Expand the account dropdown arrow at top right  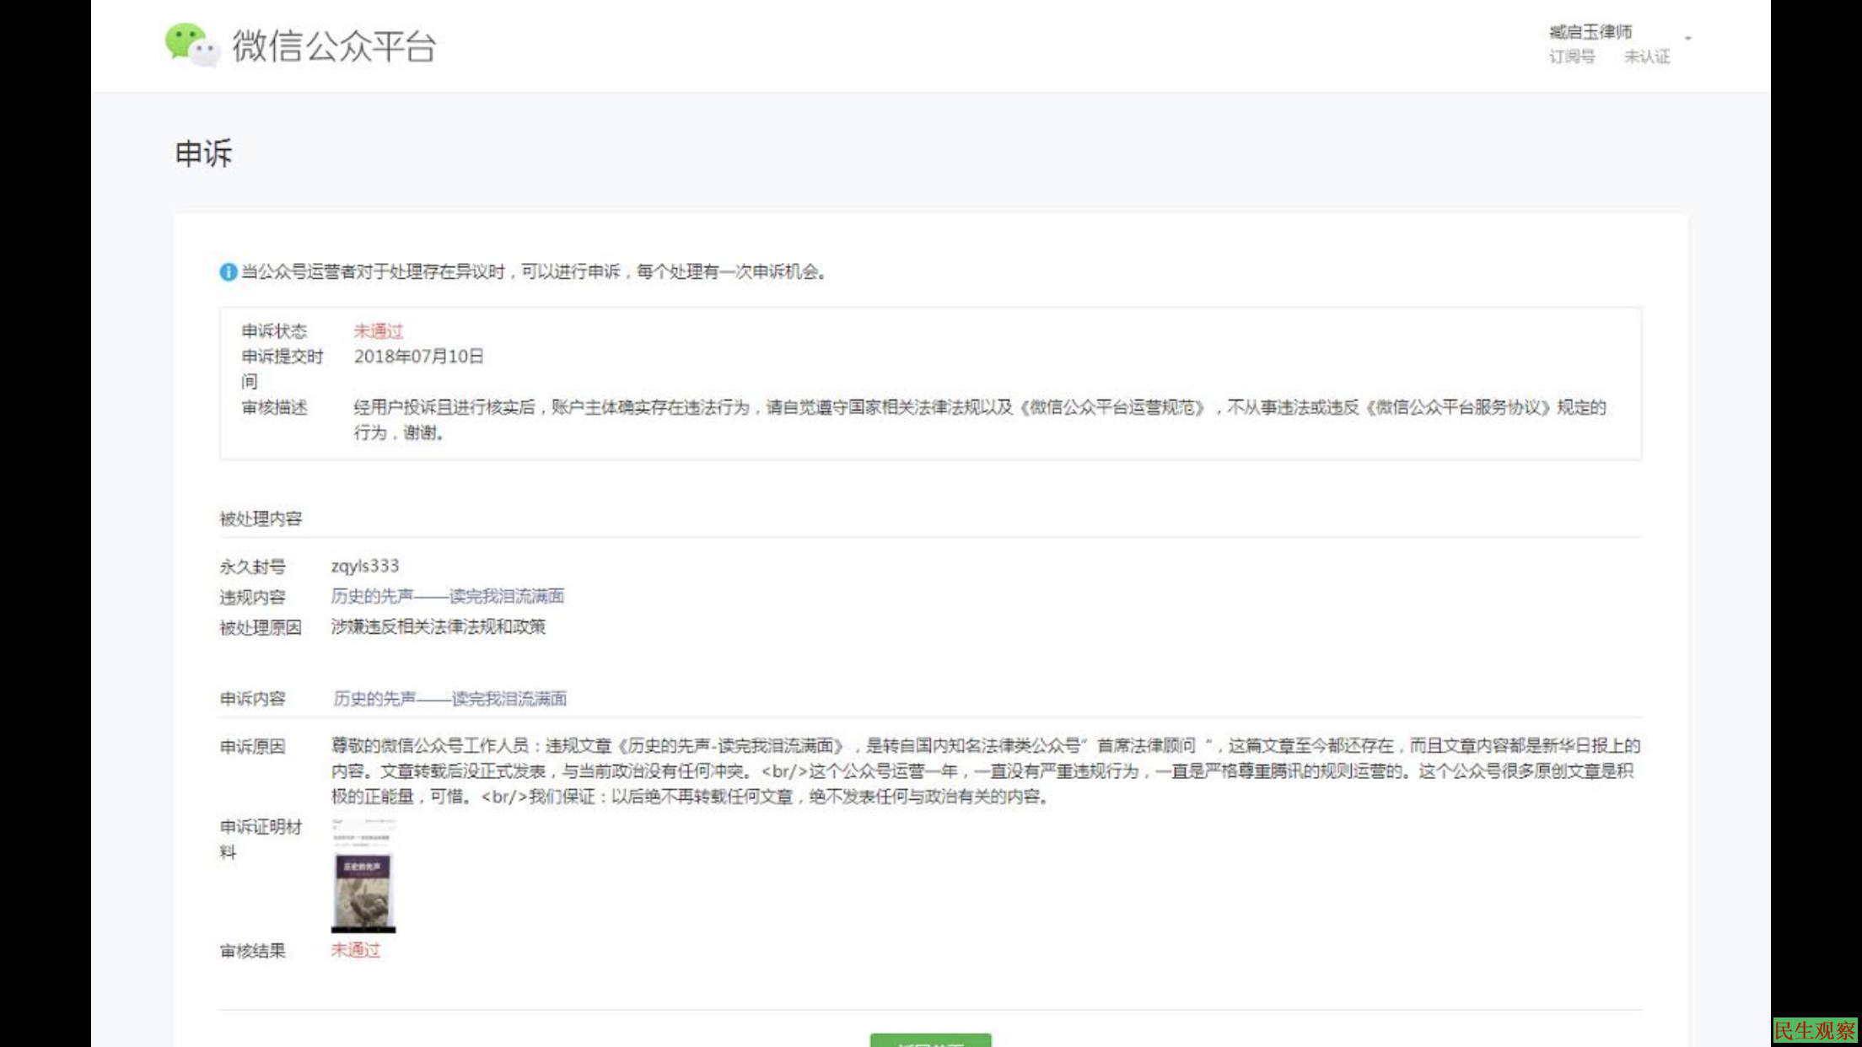pyautogui.click(x=1688, y=38)
